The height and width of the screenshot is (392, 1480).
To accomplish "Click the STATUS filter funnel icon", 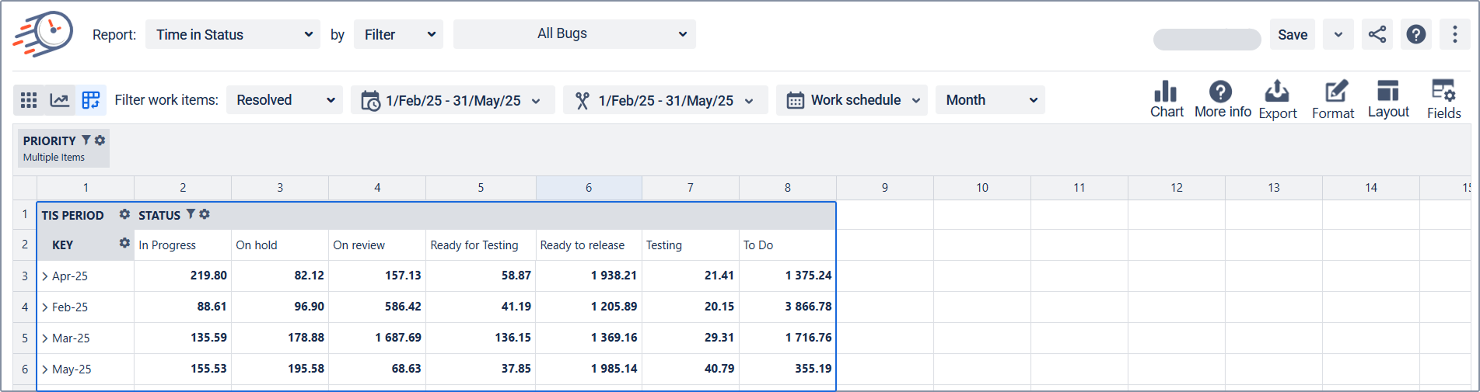I will coord(191,214).
